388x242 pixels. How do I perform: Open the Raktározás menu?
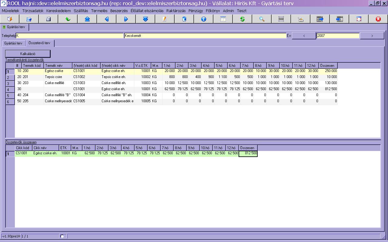coord(176,11)
